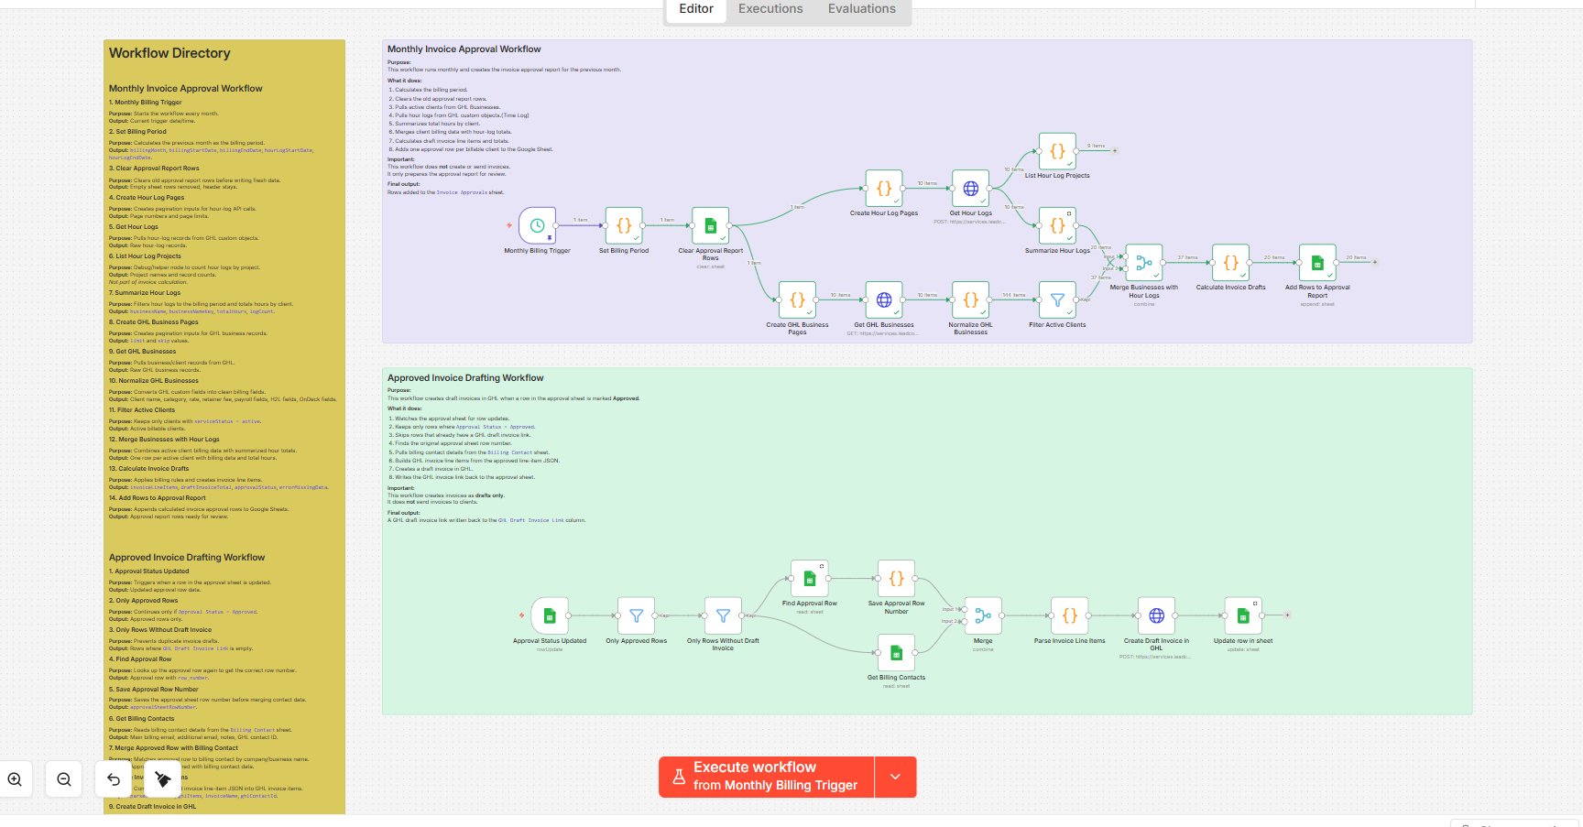Select the Get Billing Contacts sheet node
This screenshot has height=827, width=1583.
pyautogui.click(x=897, y=652)
